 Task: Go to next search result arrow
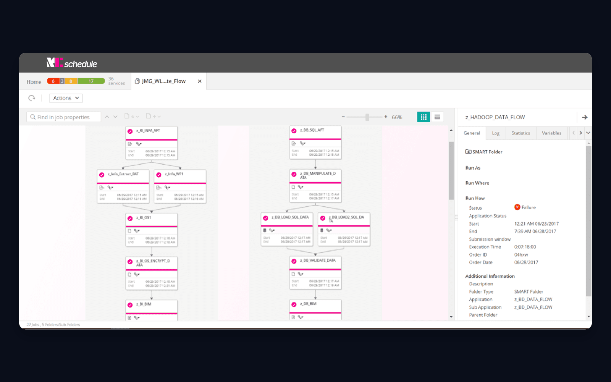[115, 117]
